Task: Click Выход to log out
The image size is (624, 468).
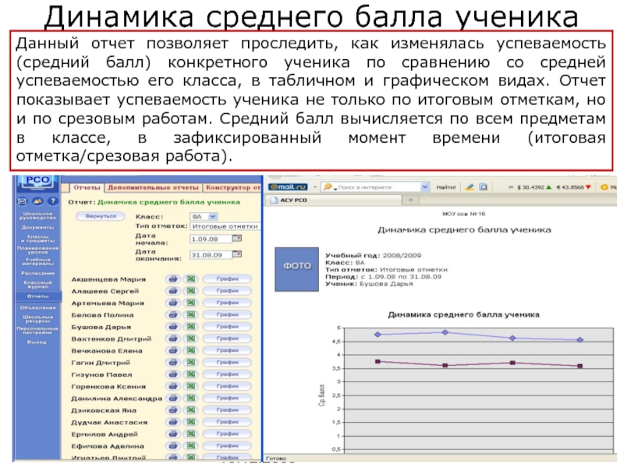Action: (37, 342)
